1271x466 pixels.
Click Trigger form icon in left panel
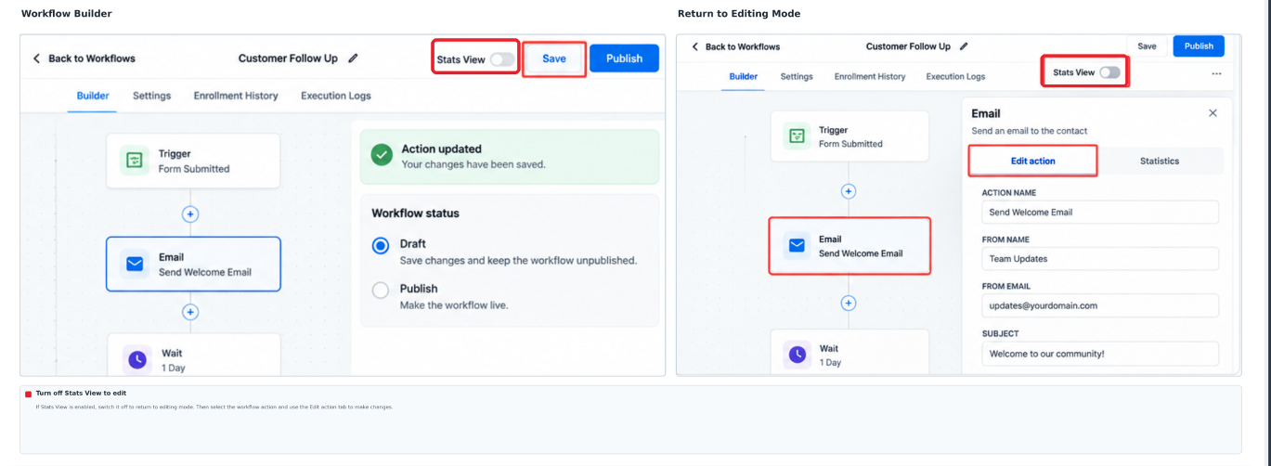point(135,161)
